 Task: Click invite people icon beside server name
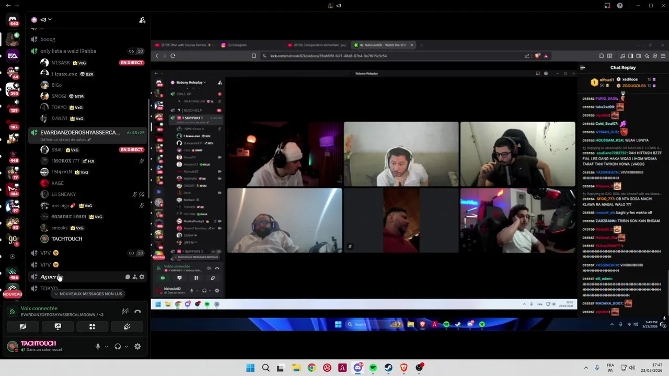[x=142, y=20]
